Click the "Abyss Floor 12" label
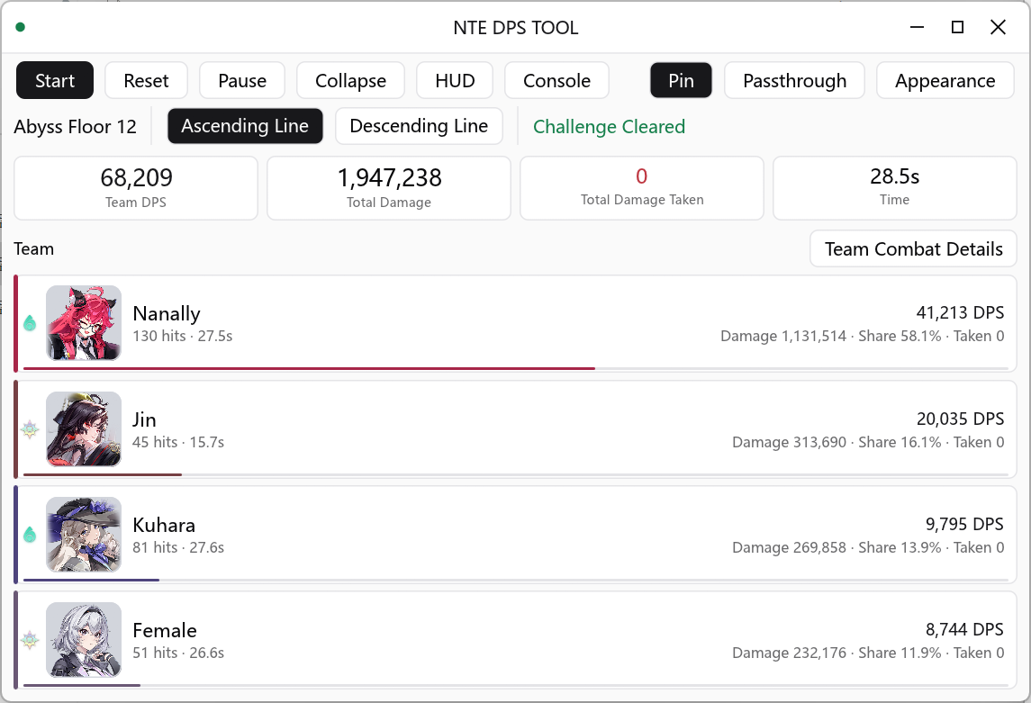This screenshot has height=703, width=1031. (x=75, y=126)
